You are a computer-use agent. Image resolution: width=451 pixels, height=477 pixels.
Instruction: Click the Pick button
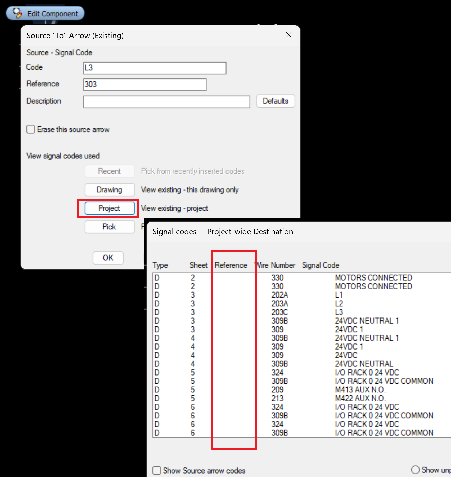pos(109,227)
